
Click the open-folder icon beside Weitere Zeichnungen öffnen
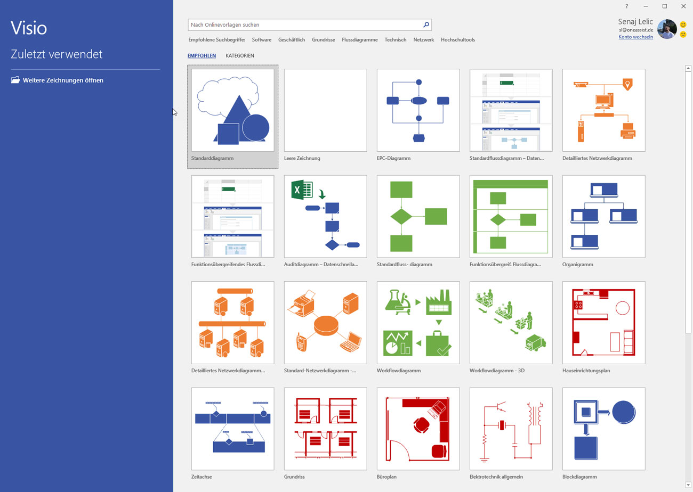(x=15, y=80)
